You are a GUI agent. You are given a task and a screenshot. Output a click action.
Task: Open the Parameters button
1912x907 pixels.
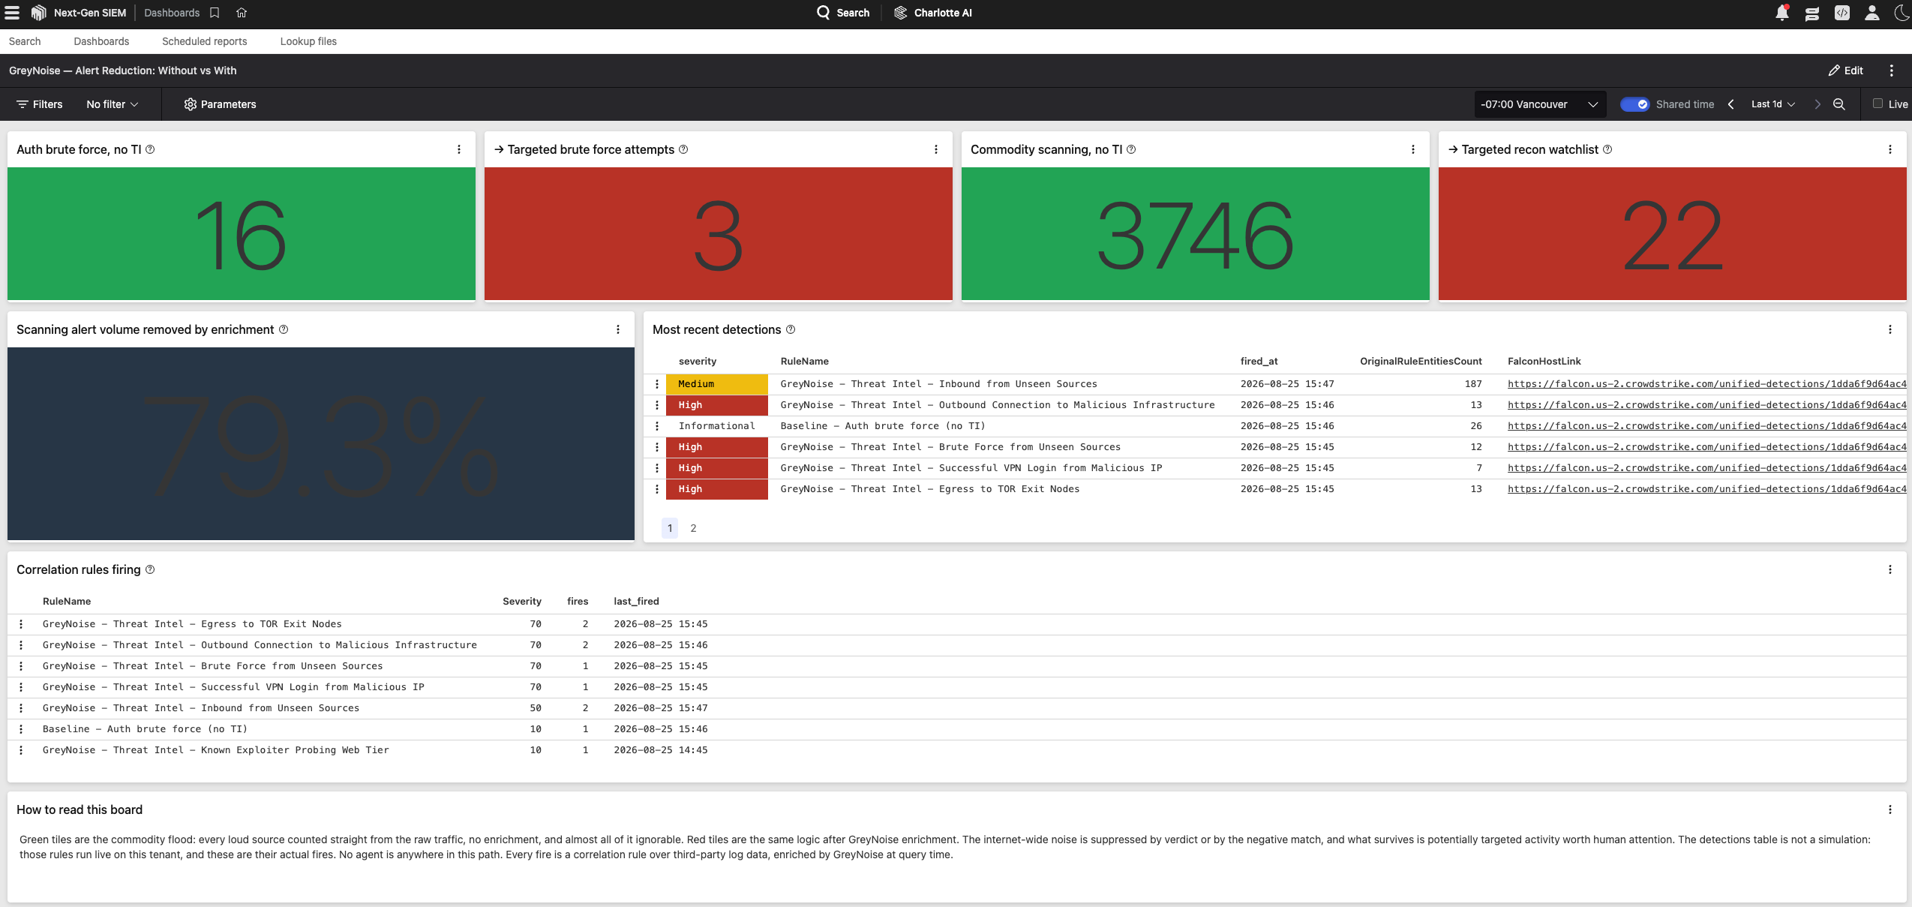coord(220,104)
